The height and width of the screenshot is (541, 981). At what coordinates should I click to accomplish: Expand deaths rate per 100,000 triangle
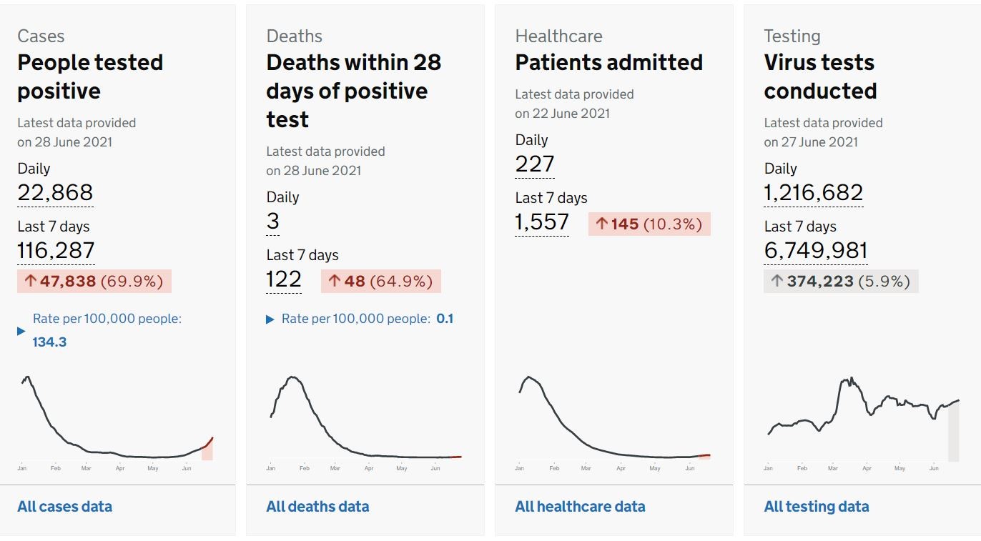(270, 319)
